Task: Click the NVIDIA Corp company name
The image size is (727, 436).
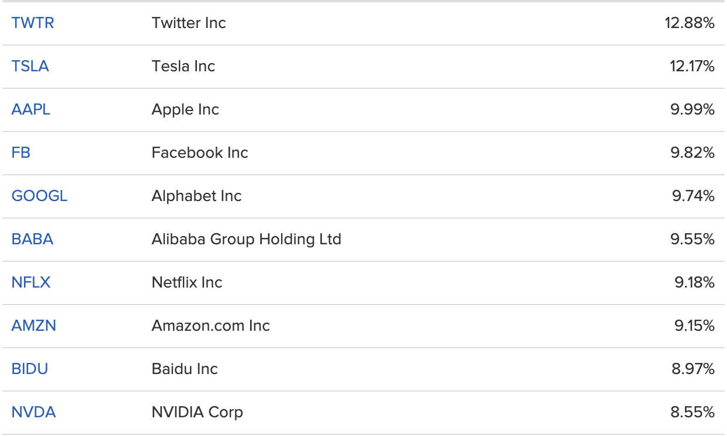Action: point(198,413)
